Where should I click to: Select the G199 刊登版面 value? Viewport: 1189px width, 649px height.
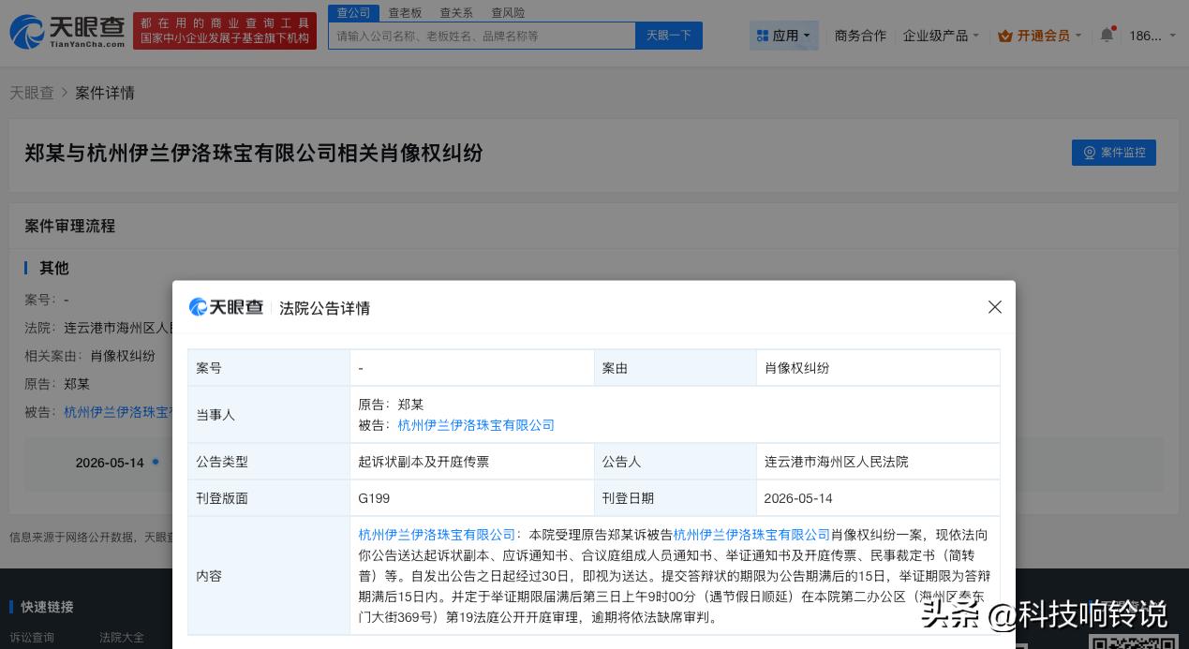pyautogui.click(x=374, y=498)
